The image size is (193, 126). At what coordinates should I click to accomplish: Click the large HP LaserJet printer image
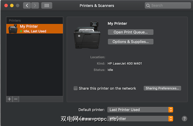click(86, 35)
